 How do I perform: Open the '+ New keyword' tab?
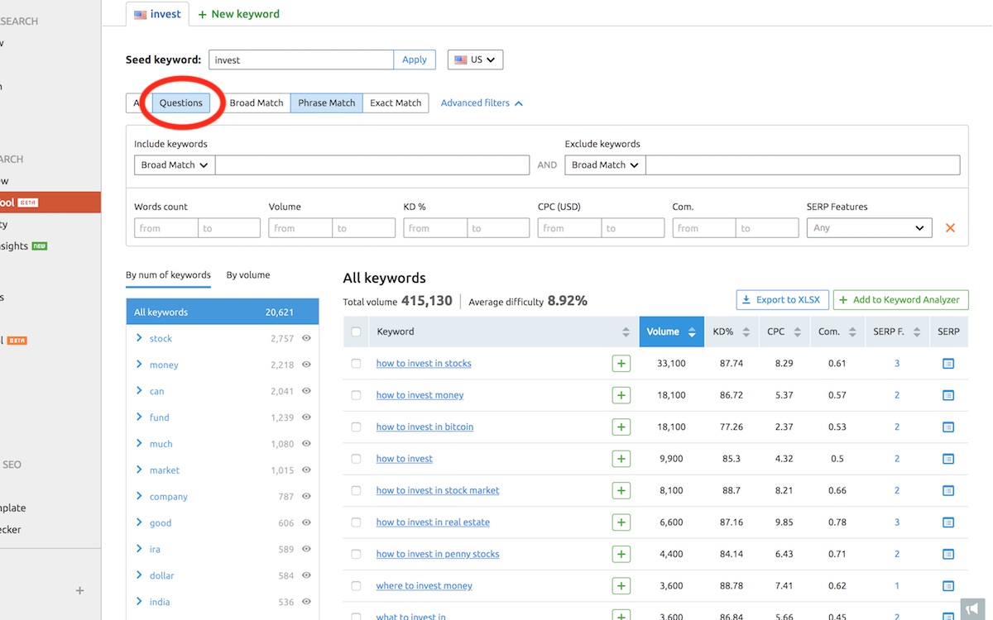[239, 14]
